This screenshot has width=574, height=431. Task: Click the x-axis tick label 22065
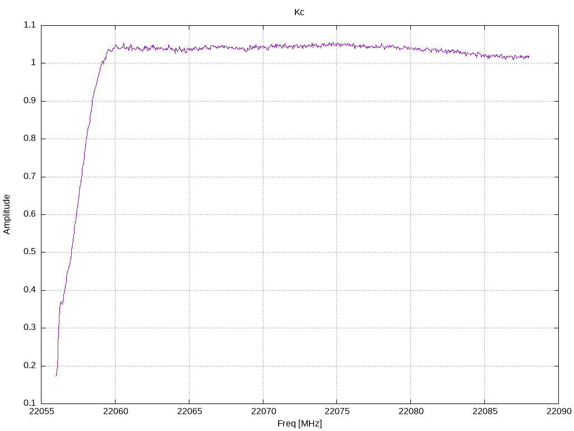[189, 411]
